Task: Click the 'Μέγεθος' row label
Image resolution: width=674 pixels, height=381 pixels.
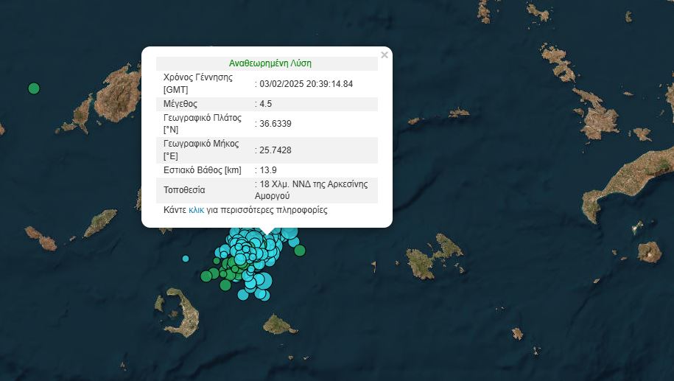Action: [x=180, y=103]
